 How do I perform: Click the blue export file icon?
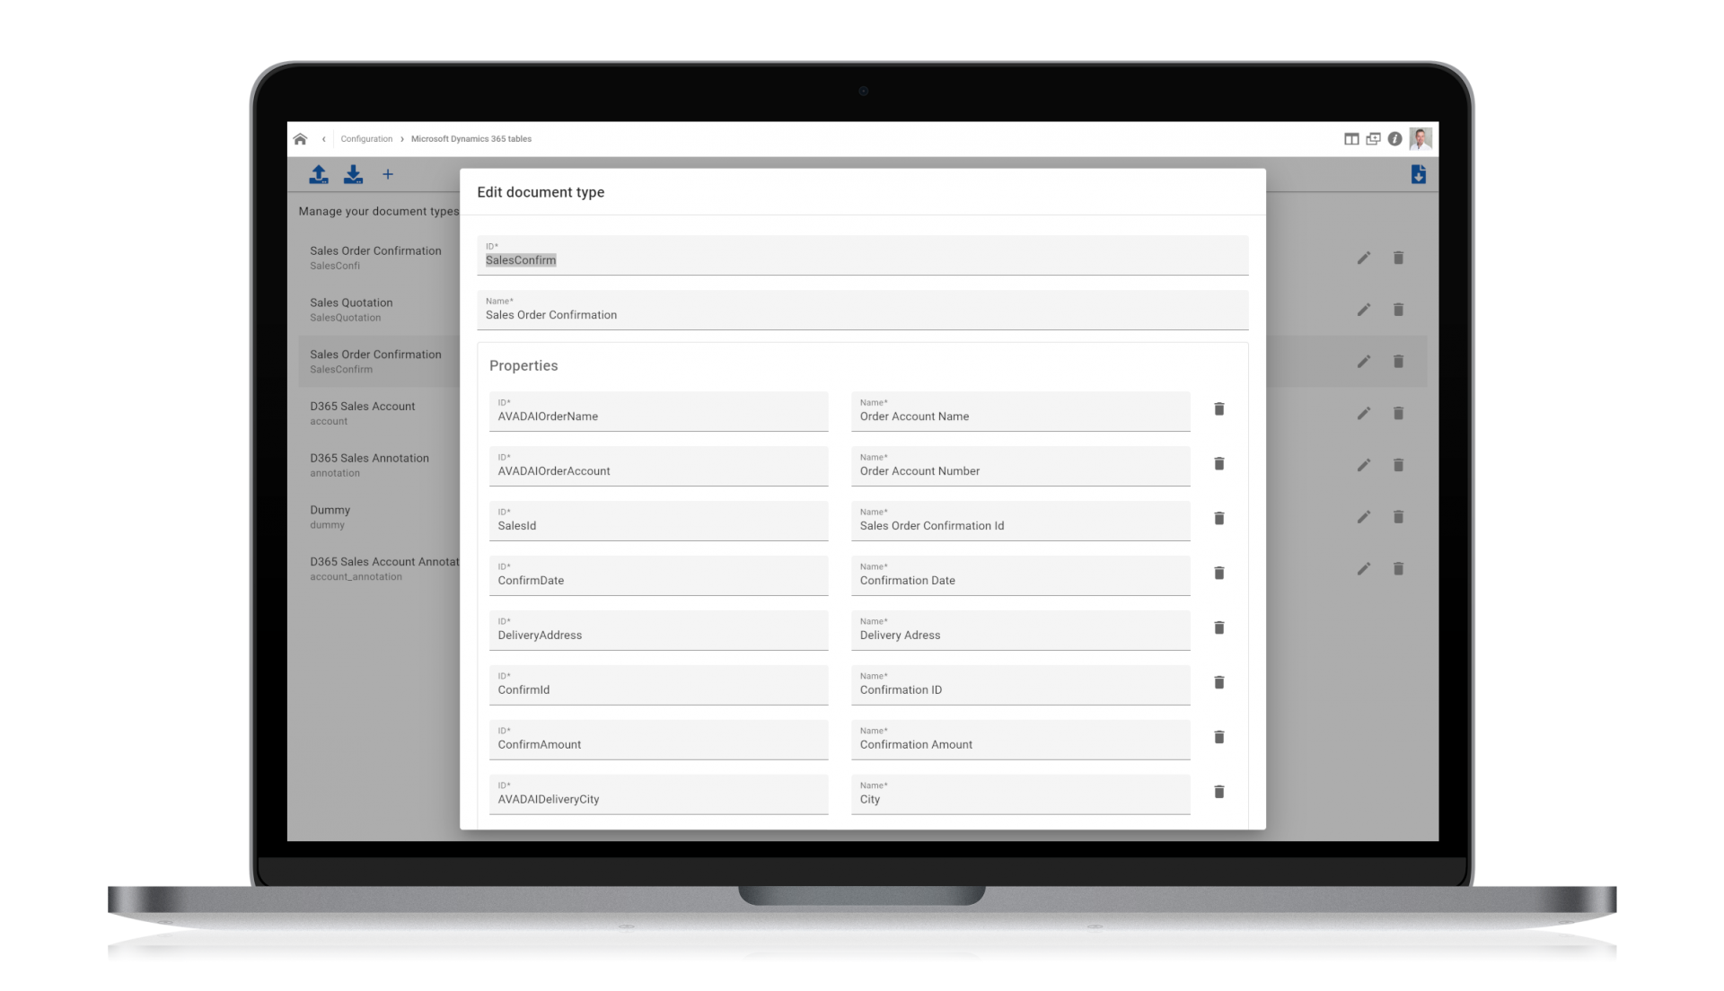coord(1419,174)
